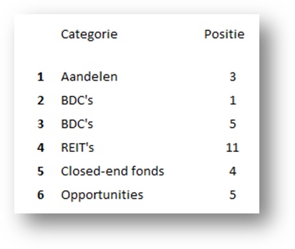Screen dimensions: 295x249
Task: Select the BDC's cell in row 2
Action: click(x=77, y=100)
